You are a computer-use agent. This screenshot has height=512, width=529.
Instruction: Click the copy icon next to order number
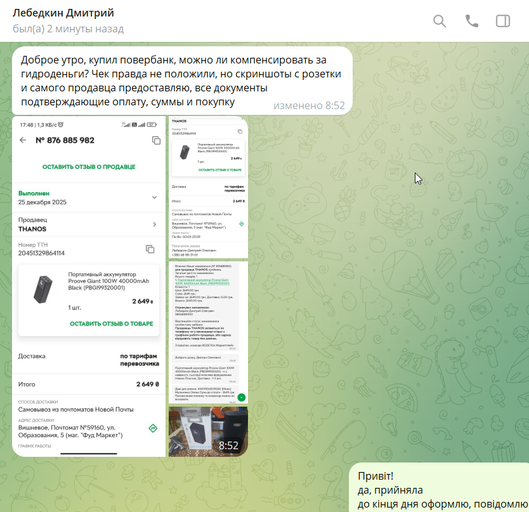(156, 140)
